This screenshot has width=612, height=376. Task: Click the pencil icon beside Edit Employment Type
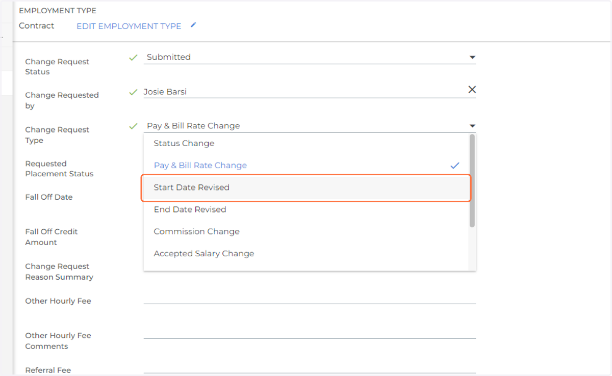[x=193, y=25]
